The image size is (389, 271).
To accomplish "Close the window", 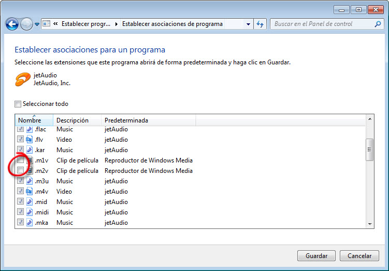I will click(376, 10).
